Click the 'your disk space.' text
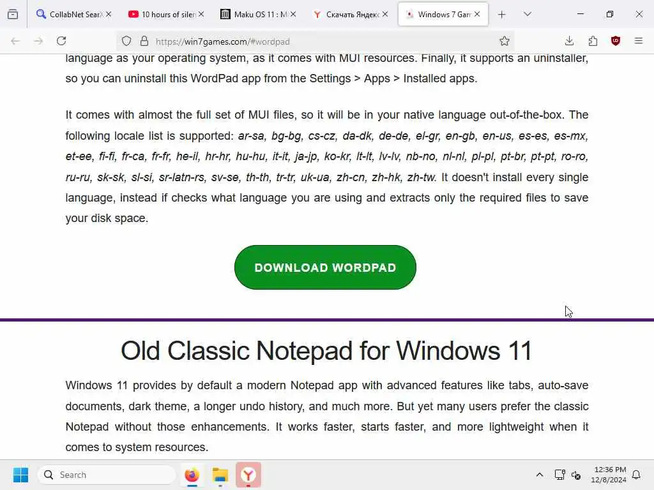 [107, 218]
